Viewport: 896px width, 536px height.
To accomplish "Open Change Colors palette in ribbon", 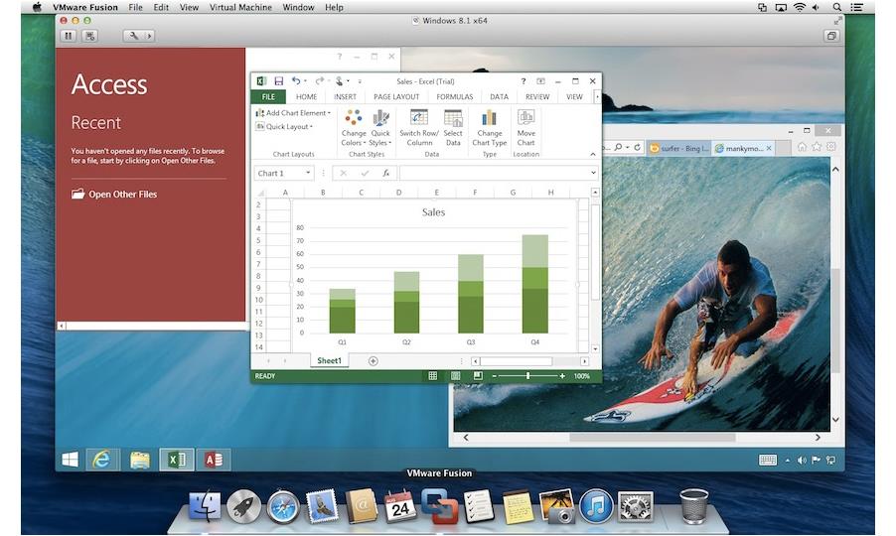I will [354, 128].
